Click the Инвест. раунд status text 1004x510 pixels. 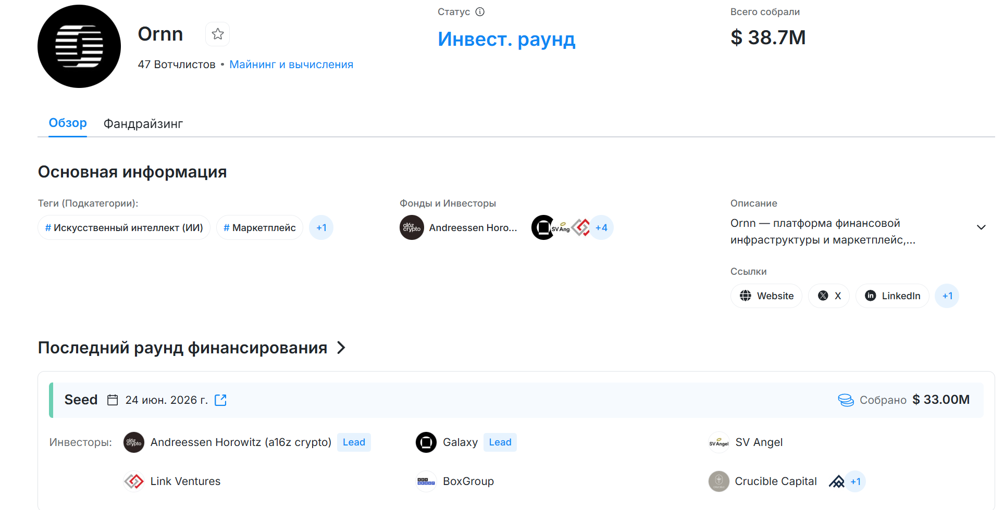click(x=506, y=39)
